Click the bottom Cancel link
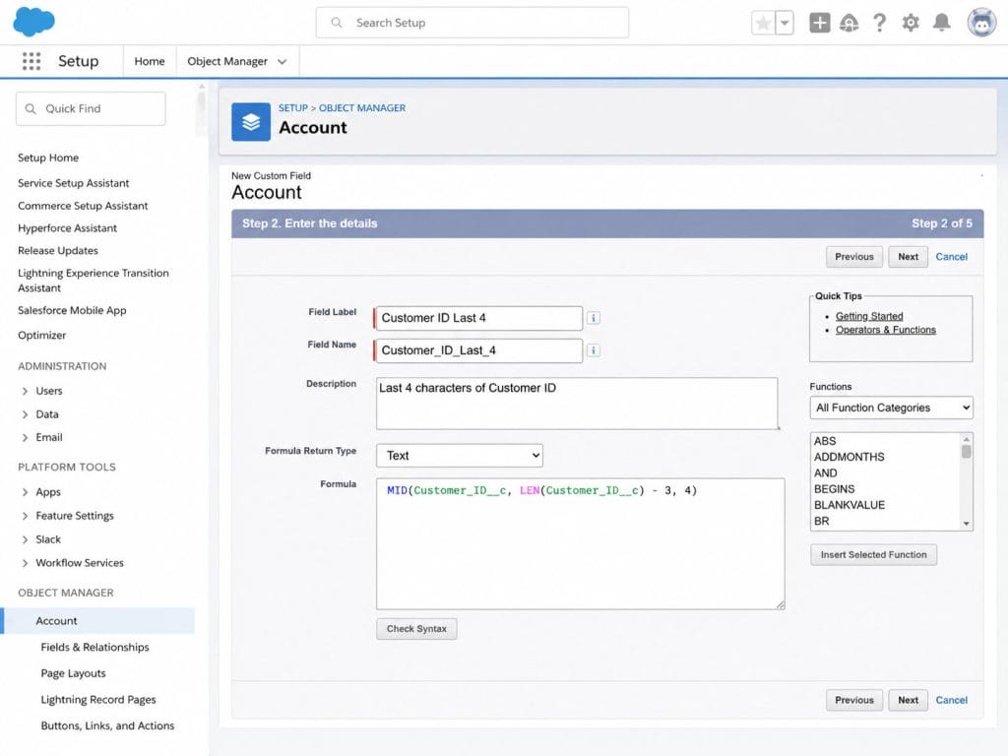Viewport: 1008px width, 756px height. (952, 700)
